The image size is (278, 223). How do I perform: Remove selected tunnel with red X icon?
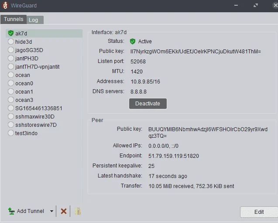coord(64,211)
